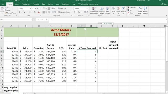Open the Calibri font name dropdown
168x94 pixels.
(x=30, y=9)
